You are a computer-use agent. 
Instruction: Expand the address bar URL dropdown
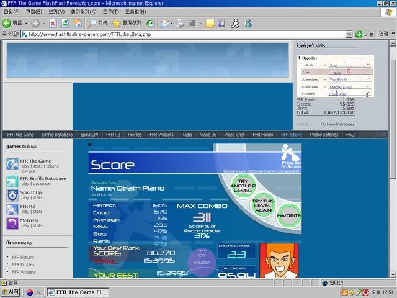(349, 34)
